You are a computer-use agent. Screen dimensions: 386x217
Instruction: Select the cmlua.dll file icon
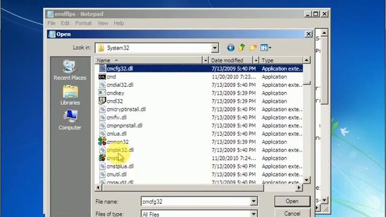click(x=103, y=134)
